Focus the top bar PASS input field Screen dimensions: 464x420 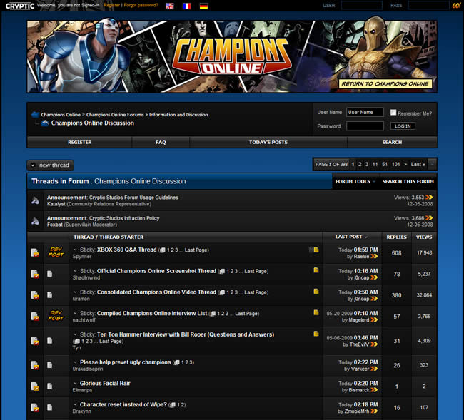pyautogui.click(x=428, y=5)
